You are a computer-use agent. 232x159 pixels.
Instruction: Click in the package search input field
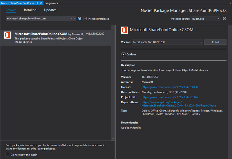[x=39, y=19]
